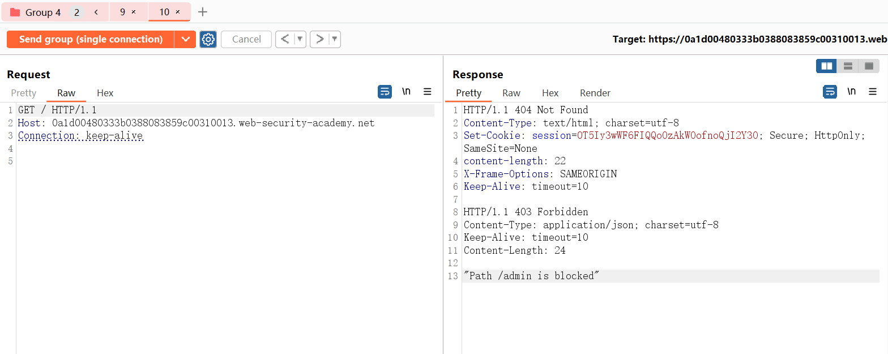Toggle word wrap in Response viewer

(x=830, y=92)
